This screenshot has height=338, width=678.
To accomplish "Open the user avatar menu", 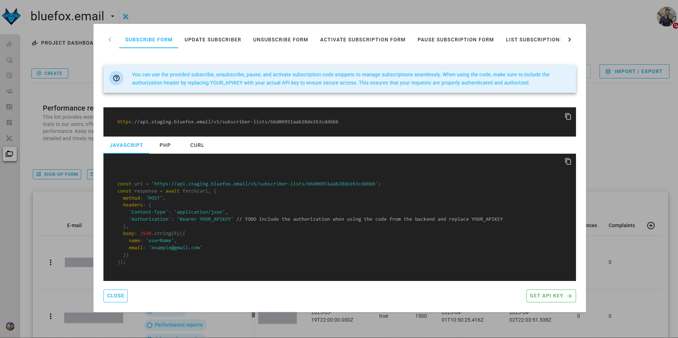I will pos(666,16).
